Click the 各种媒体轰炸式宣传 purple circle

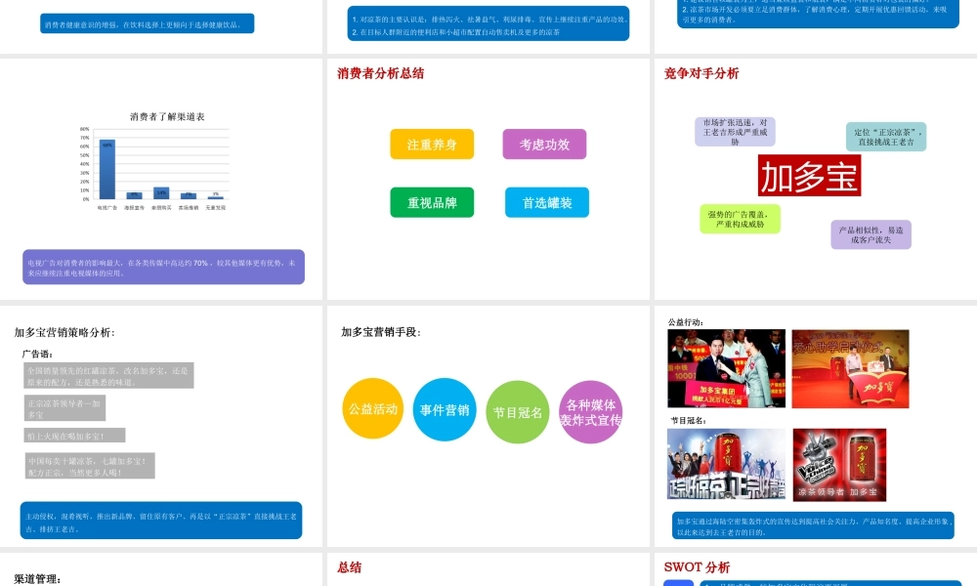[591, 412]
